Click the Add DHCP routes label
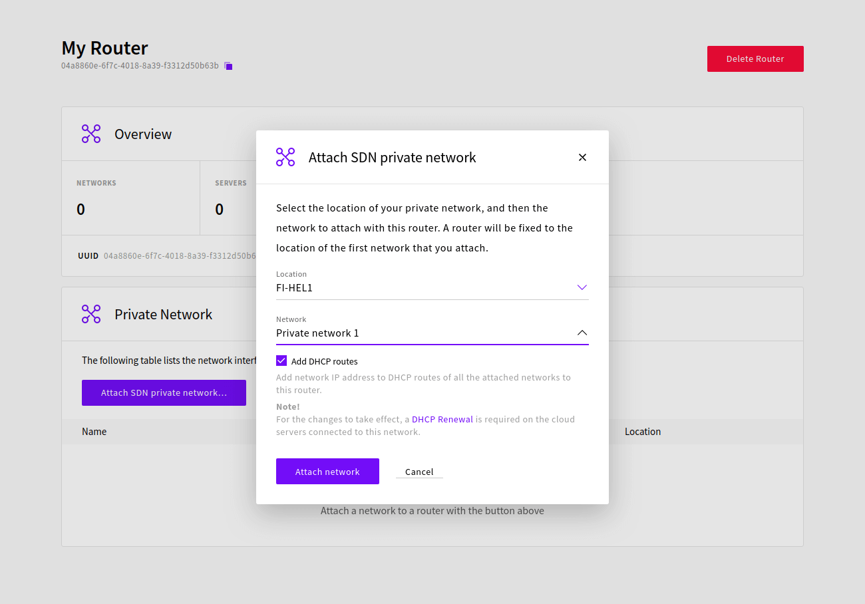Screen dimensions: 865x604 [x=325, y=362]
